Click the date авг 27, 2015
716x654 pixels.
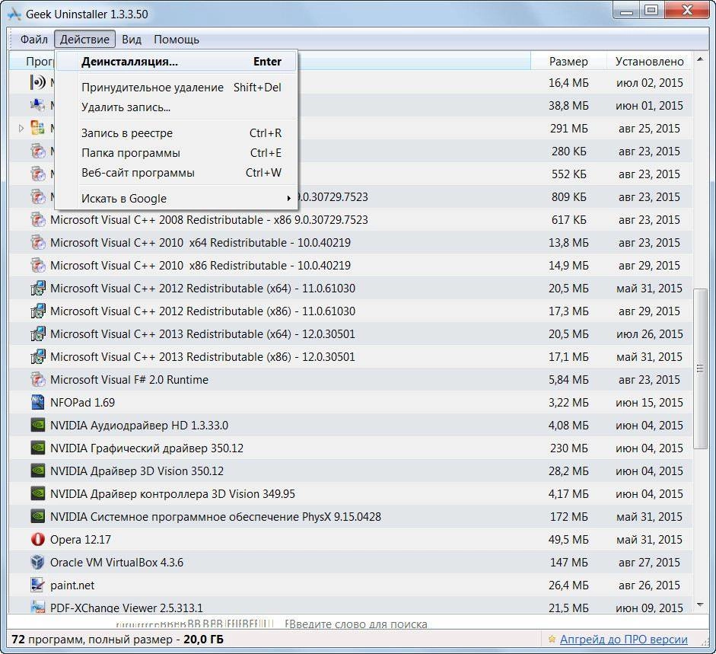649,563
